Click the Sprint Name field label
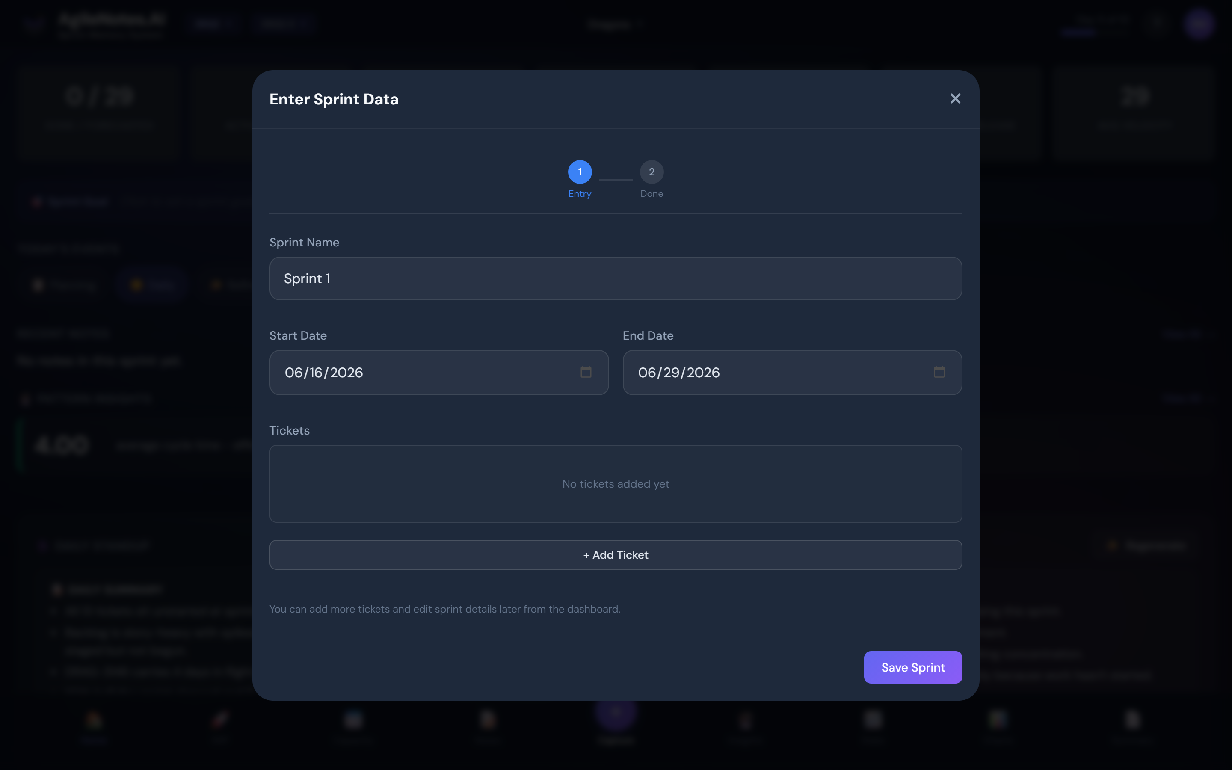This screenshot has height=770, width=1232. pyautogui.click(x=304, y=243)
